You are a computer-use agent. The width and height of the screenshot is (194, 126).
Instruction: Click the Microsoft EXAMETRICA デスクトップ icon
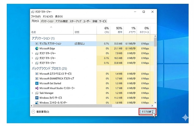point(37,79)
